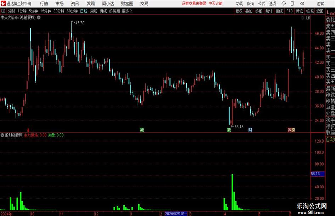Open the mail envelope icon

(302, 4)
